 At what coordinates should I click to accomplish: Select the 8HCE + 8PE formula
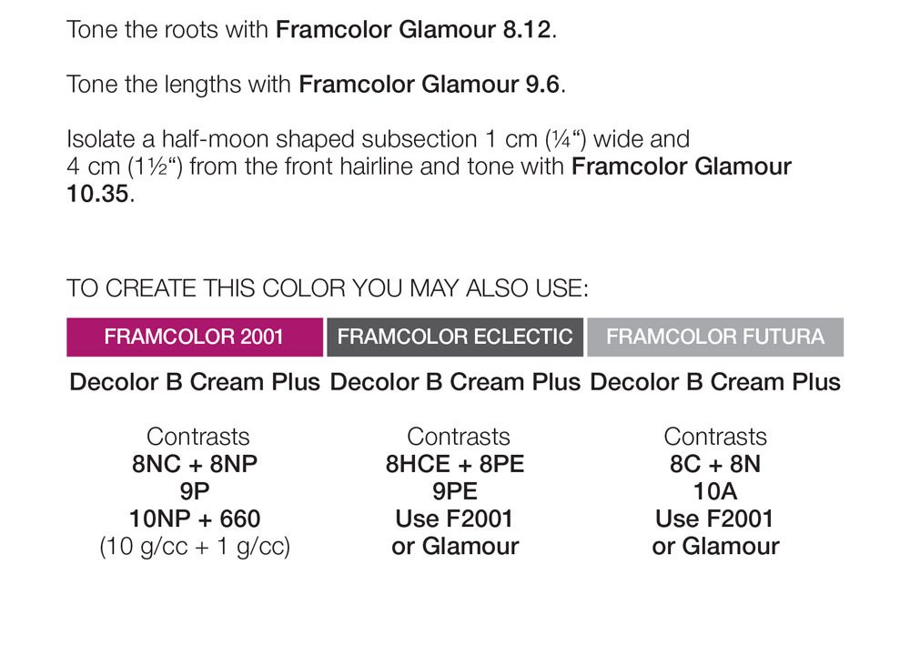(x=455, y=464)
